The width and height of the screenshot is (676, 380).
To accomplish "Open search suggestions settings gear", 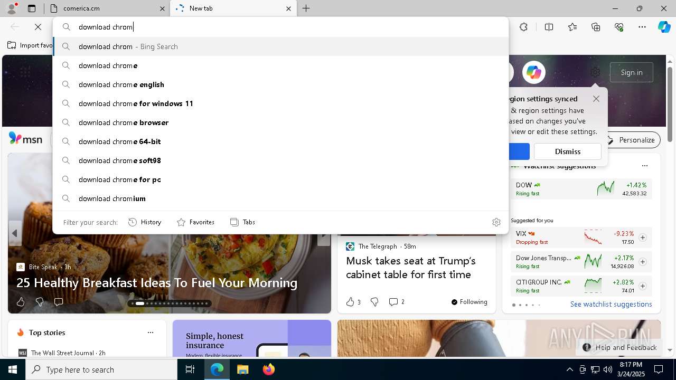I will tap(496, 222).
